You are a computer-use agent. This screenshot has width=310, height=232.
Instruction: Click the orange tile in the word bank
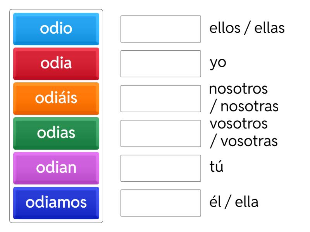tap(56, 99)
